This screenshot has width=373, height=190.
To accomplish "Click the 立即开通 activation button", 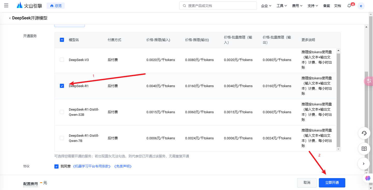I will [332, 183].
